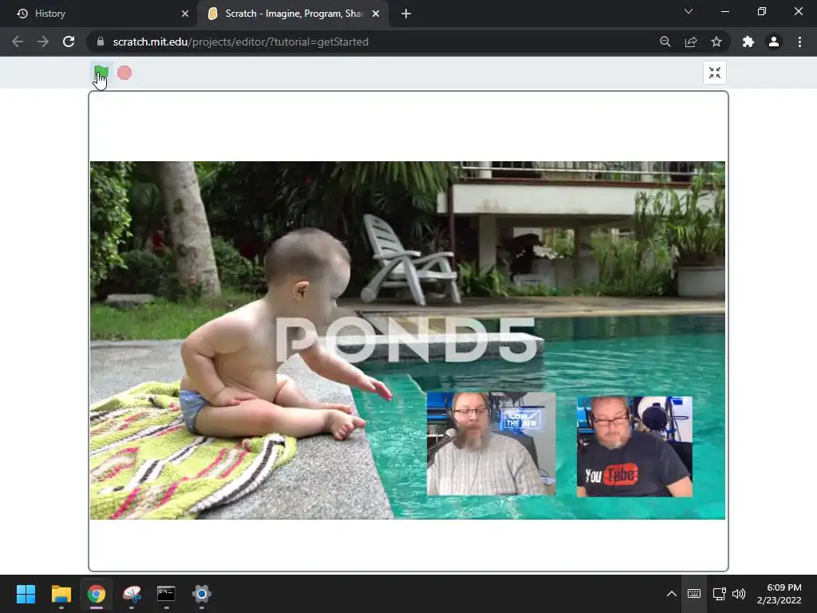Screen dimensions: 817x613
Task: Open Snipping Tool from taskbar
Action: (132, 594)
